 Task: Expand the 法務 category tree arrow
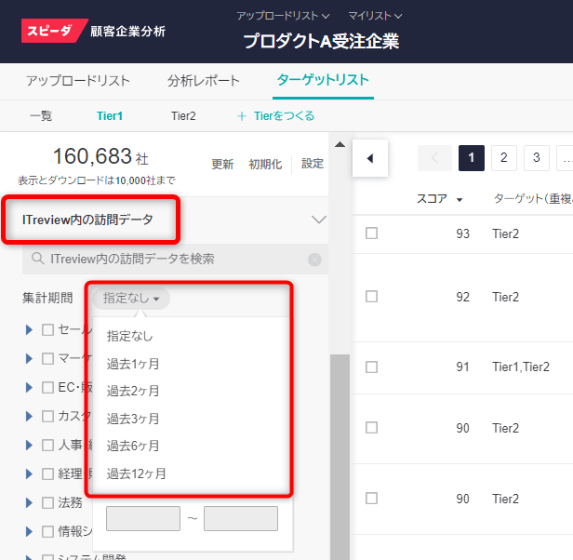pyautogui.click(x=29, y=503)
